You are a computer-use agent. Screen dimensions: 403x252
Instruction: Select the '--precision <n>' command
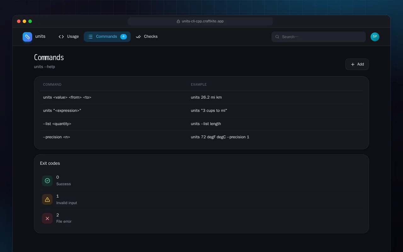[56, 137]
